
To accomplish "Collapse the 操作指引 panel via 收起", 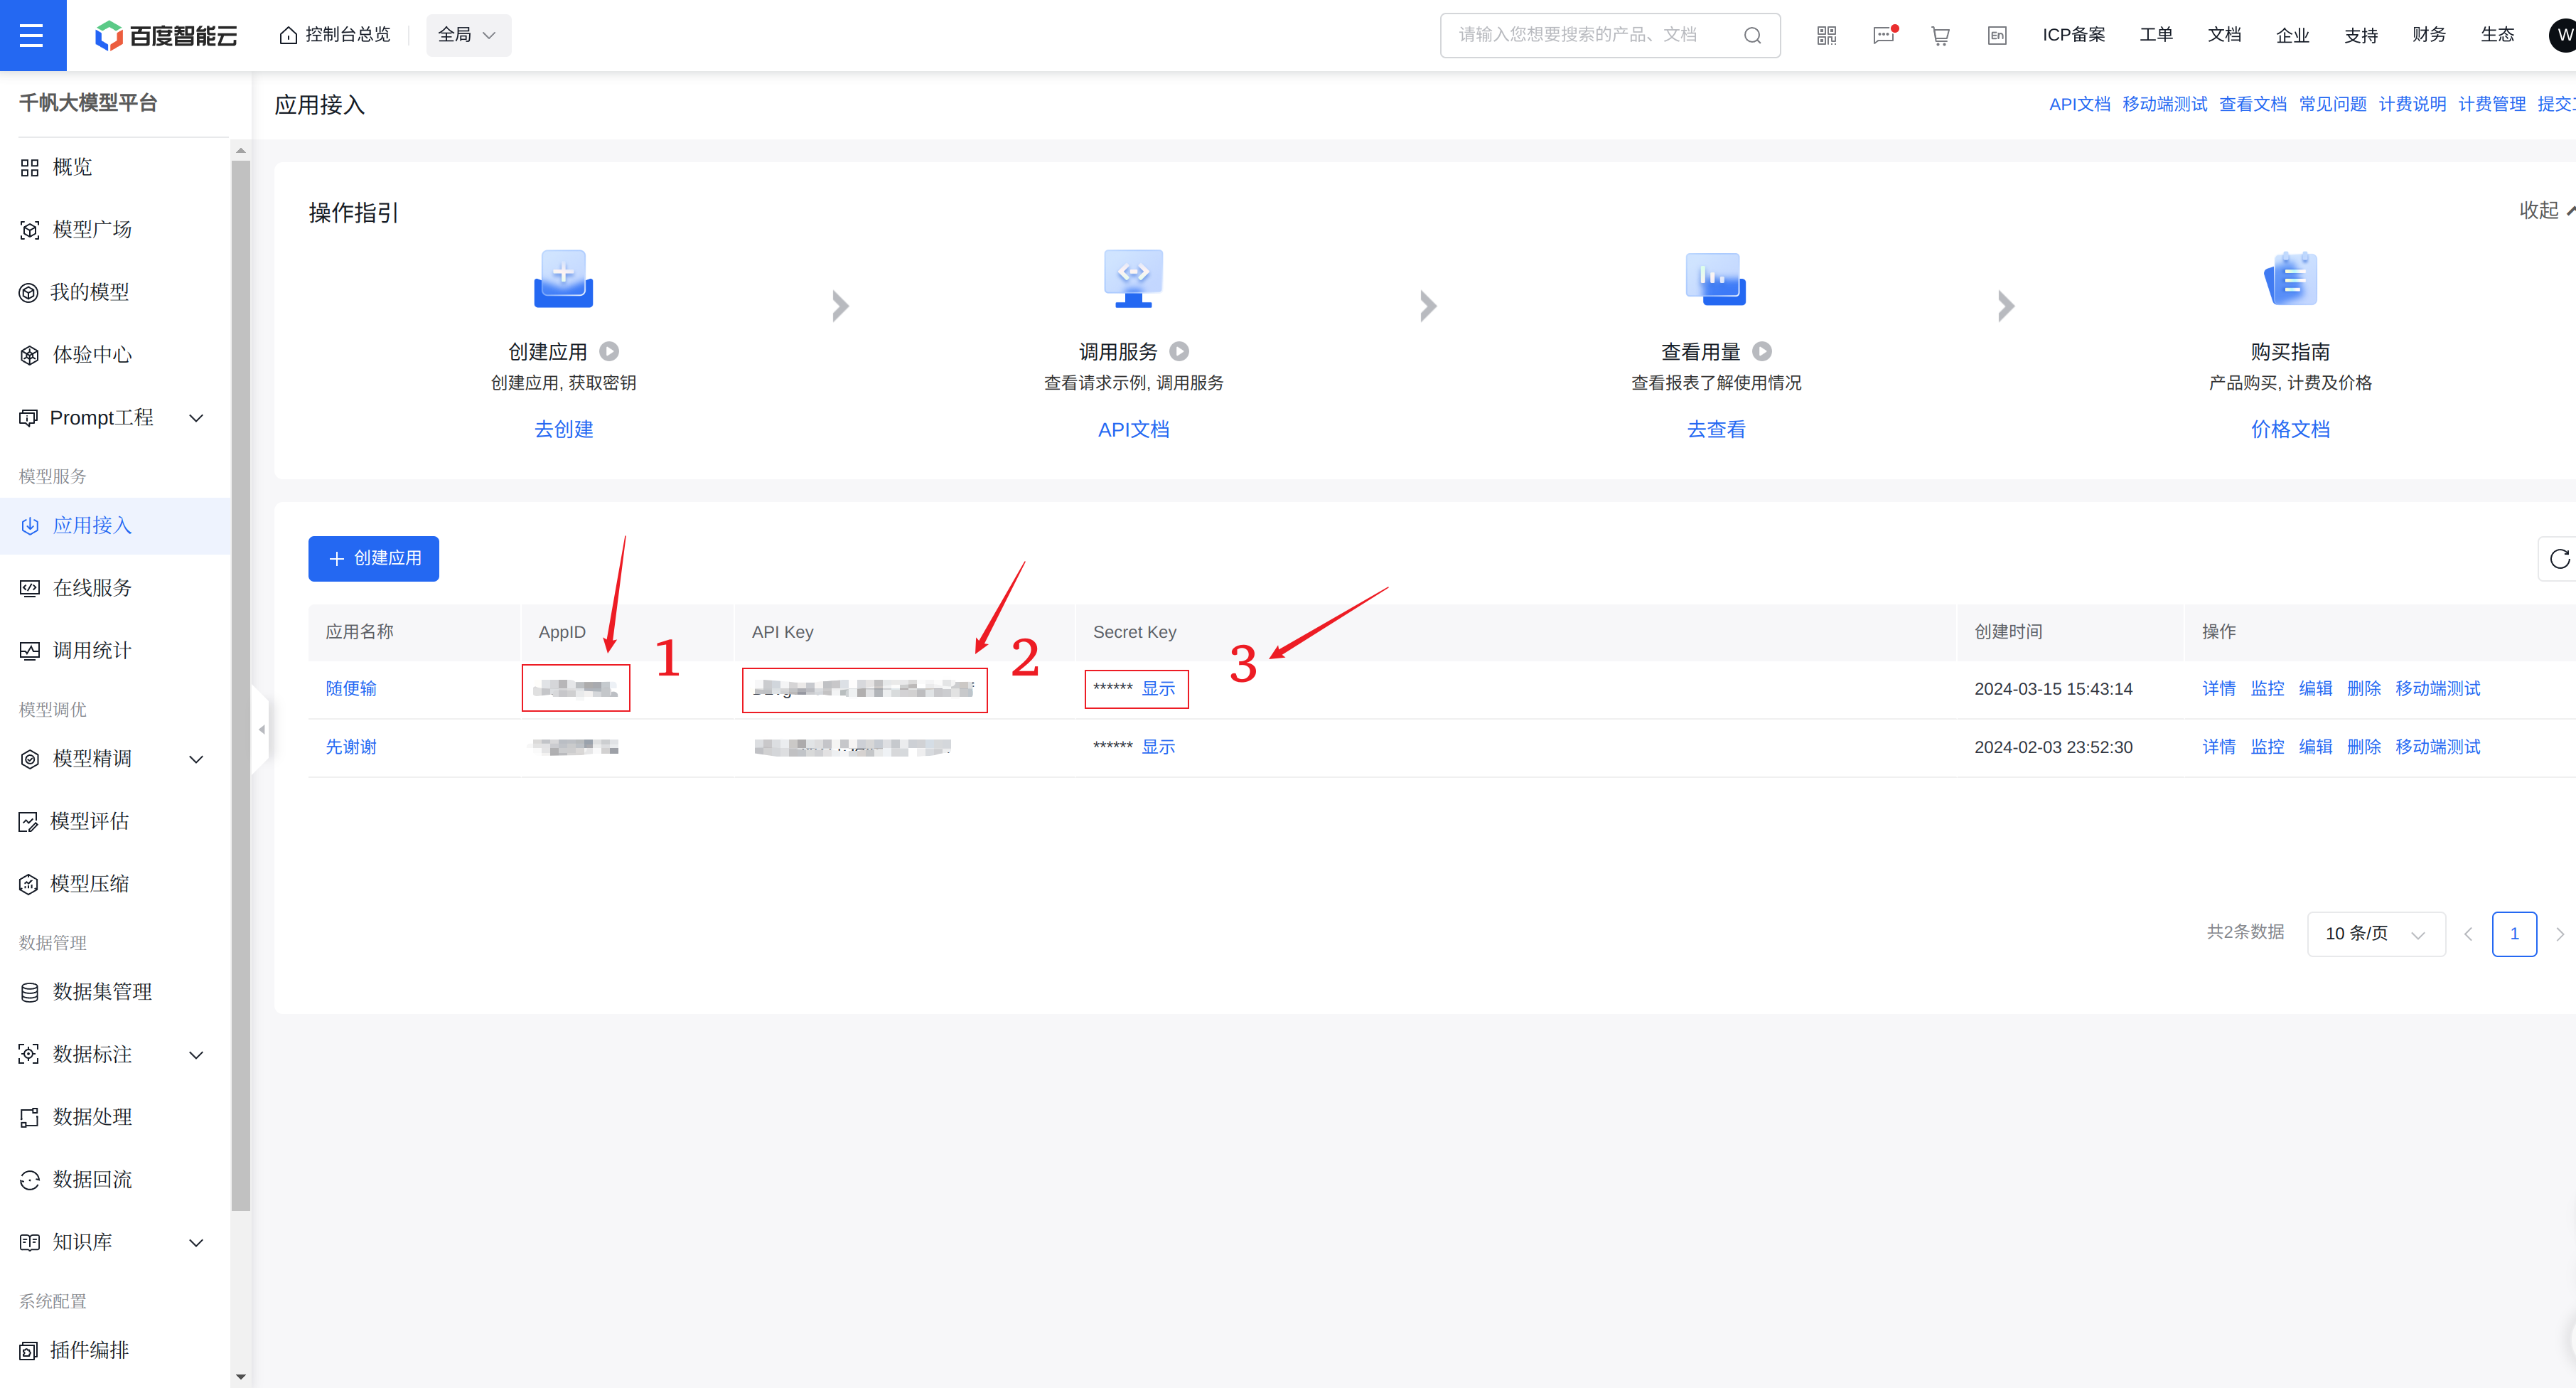I will pyautogui.click(x=2540, y=210).
